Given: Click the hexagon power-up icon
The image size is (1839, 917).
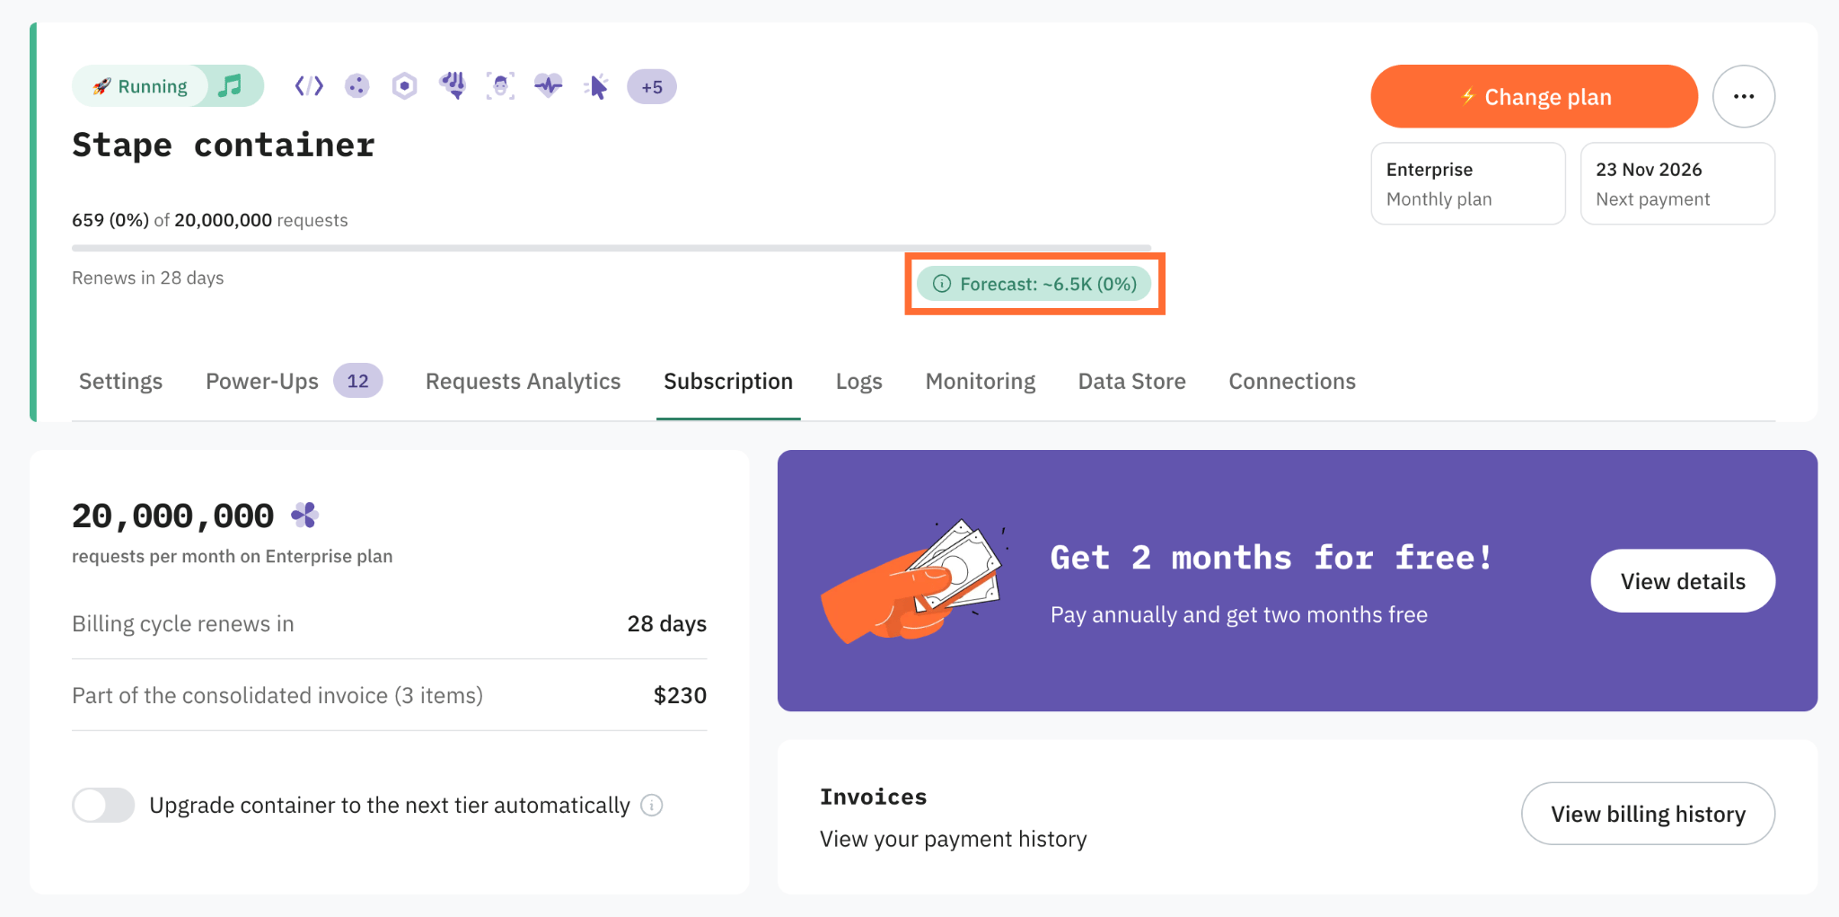Looking at the screenshot, I should [405, 86].
